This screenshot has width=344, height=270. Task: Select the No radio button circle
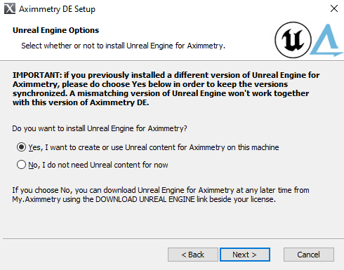coord(21,165)
